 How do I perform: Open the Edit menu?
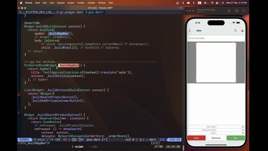pos(45,3)
